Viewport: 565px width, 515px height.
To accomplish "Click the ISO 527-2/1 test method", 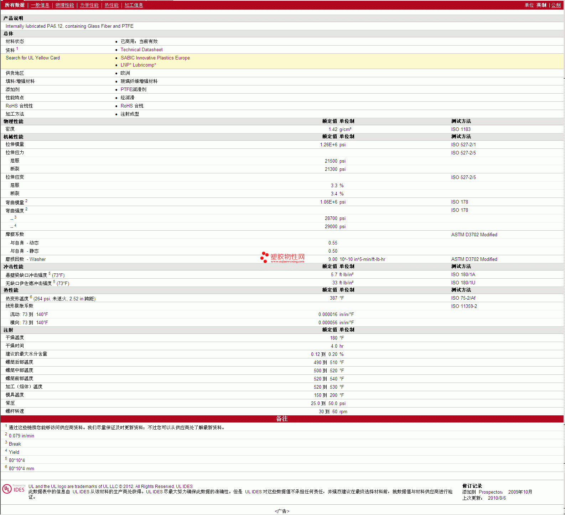I will (463, 145).
